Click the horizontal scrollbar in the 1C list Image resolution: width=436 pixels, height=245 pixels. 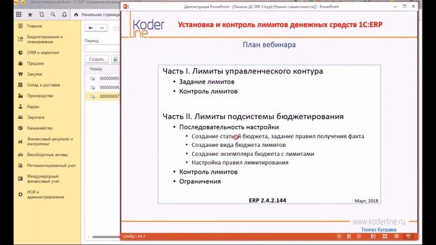(106, 237)
